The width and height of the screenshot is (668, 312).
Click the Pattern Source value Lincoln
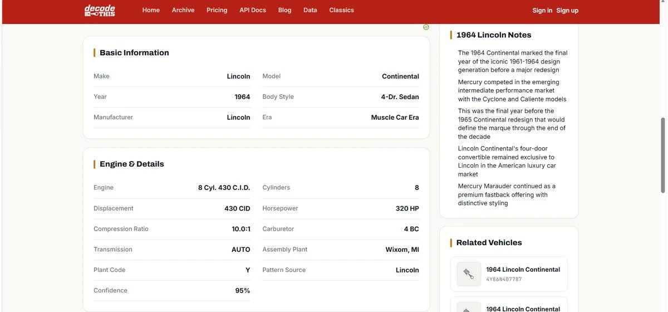pyautogui.click(x=407, y=270)
